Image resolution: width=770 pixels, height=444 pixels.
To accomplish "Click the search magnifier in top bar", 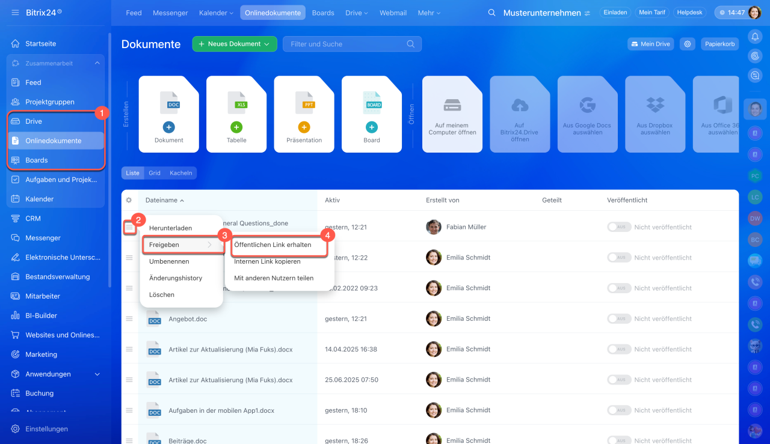I will pos(491,13).
